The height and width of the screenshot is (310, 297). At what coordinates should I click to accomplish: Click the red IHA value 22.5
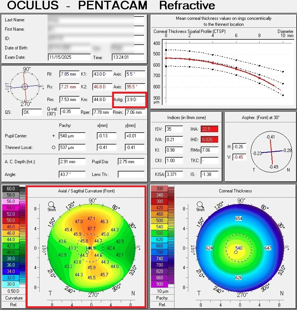click(x=210, y=129)
